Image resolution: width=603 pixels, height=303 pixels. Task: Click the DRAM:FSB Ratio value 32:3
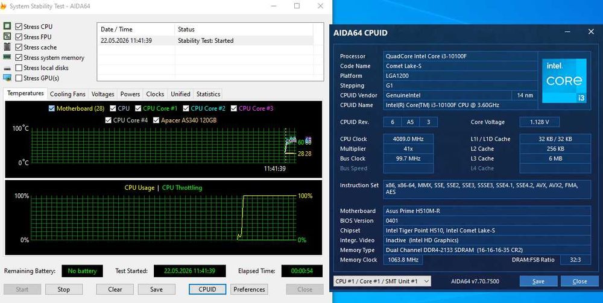pyautogui.click(x=575, y=260)
